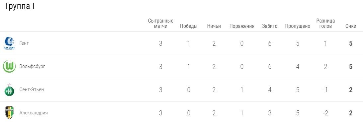Click the Сыгранные матчи column header

[x=161, y=23]
